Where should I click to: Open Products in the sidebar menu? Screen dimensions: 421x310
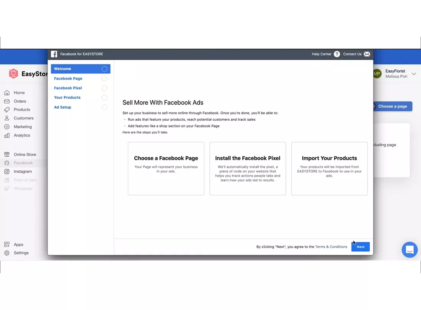pos(22,109)
